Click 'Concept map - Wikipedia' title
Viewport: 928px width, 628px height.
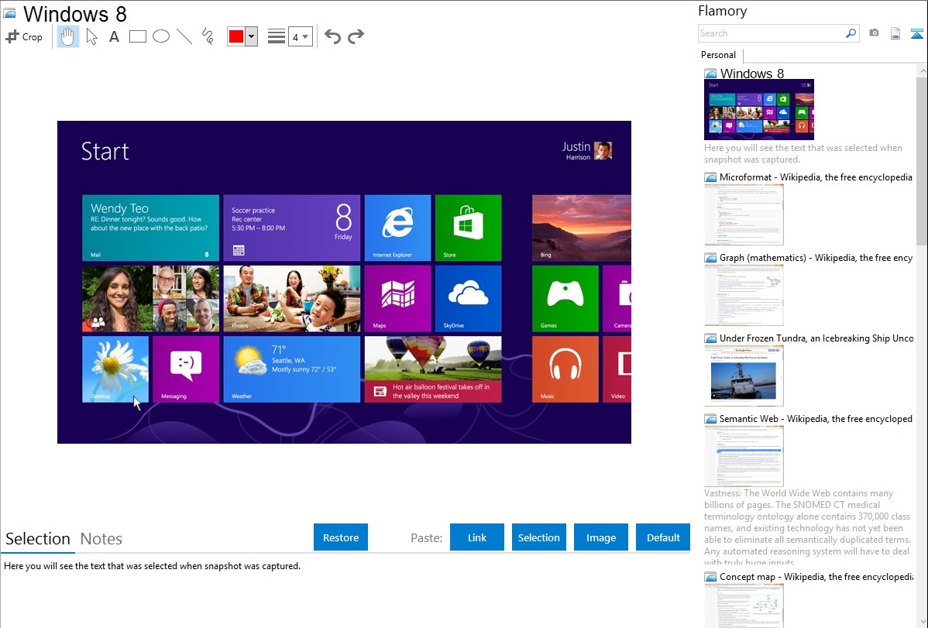coord(816,576)
